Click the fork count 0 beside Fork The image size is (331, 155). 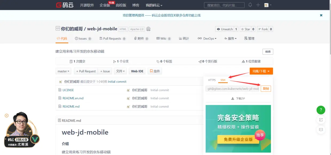point(271,29)
